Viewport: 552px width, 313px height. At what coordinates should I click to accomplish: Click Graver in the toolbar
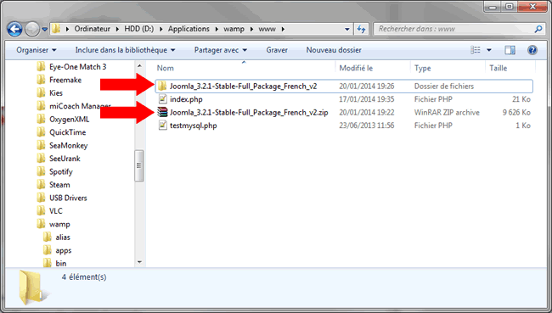coord(277,50)
